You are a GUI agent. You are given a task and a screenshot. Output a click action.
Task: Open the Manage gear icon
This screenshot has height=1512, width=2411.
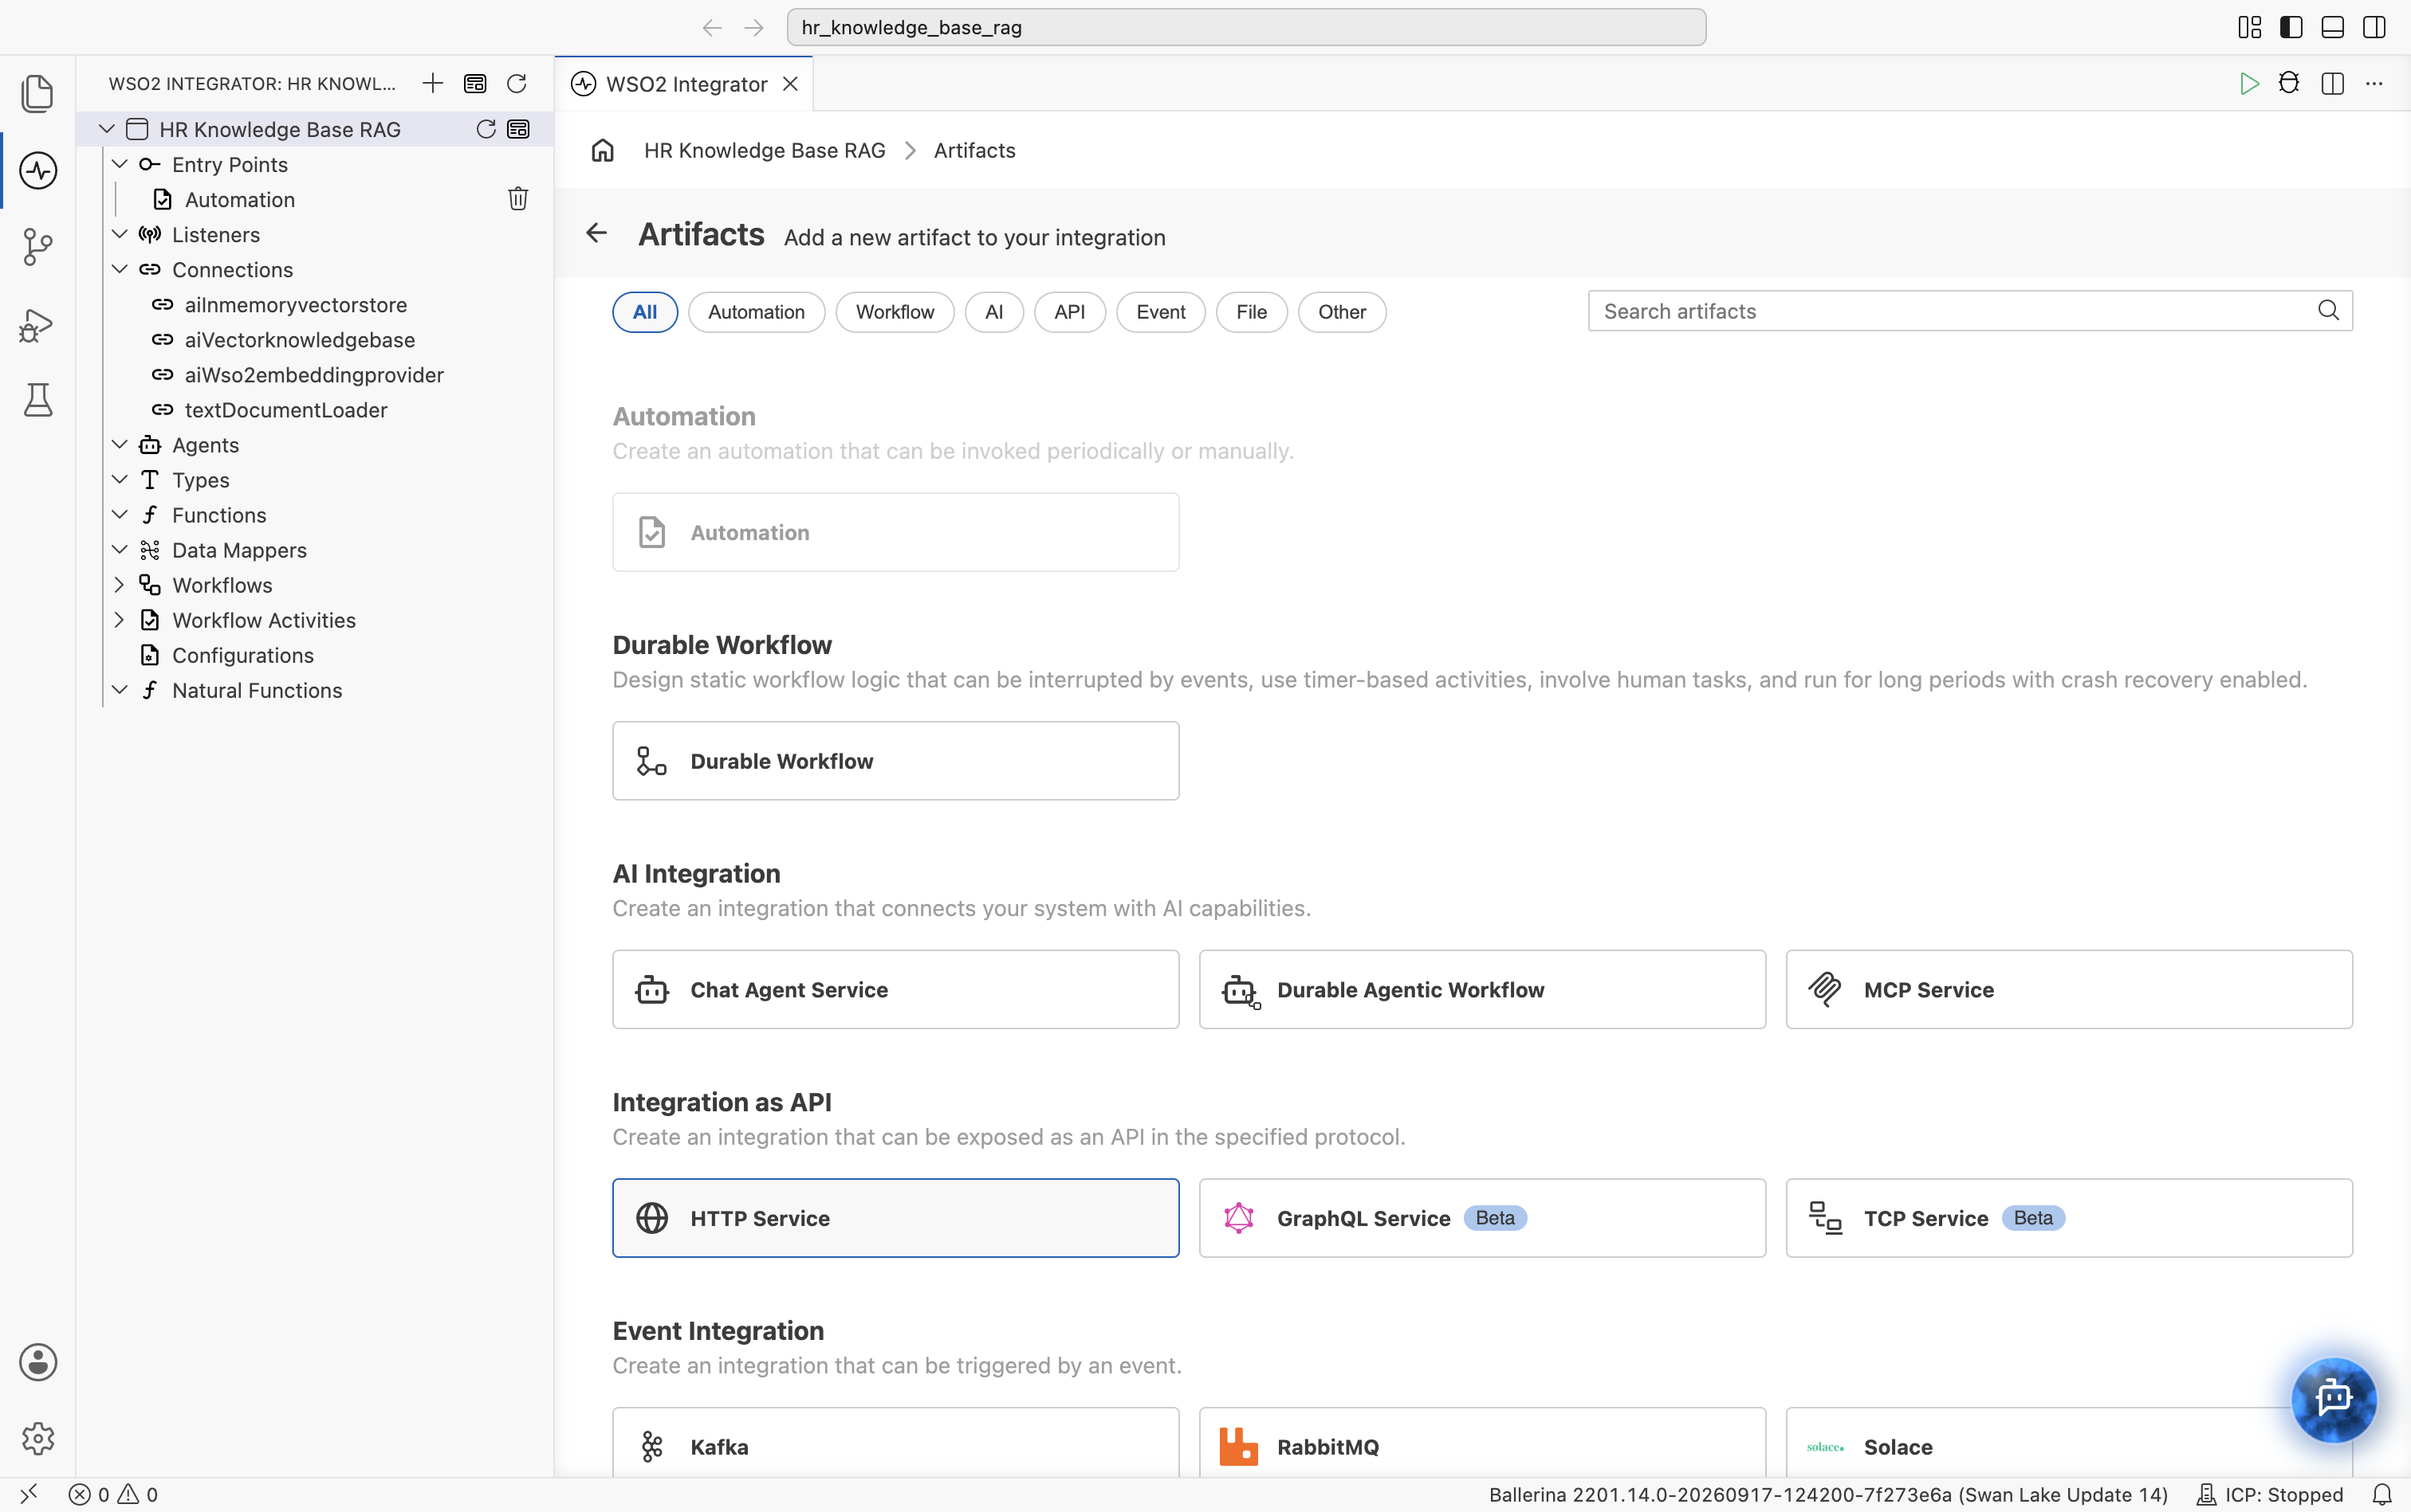point(38,1438)
